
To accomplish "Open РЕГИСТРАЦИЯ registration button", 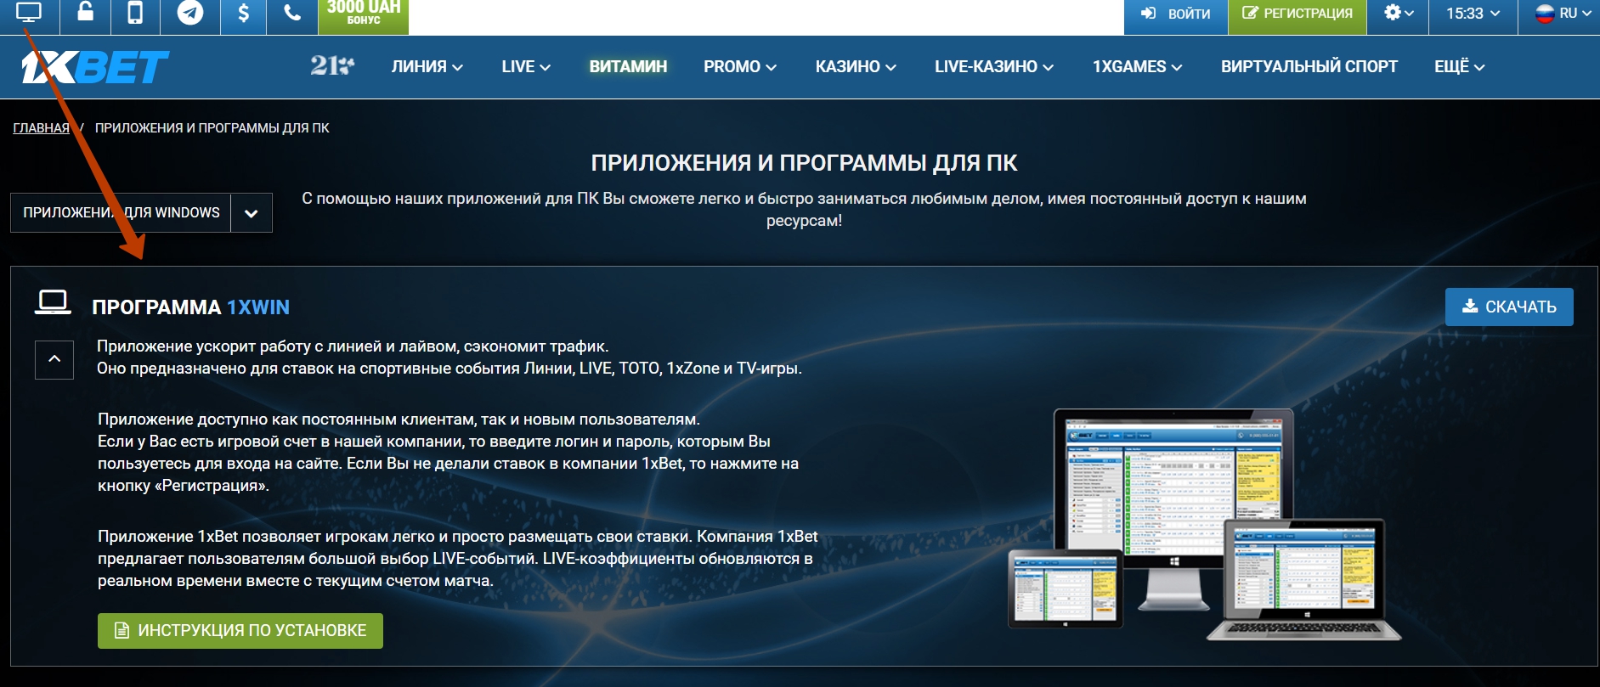I will [1298, 14].
